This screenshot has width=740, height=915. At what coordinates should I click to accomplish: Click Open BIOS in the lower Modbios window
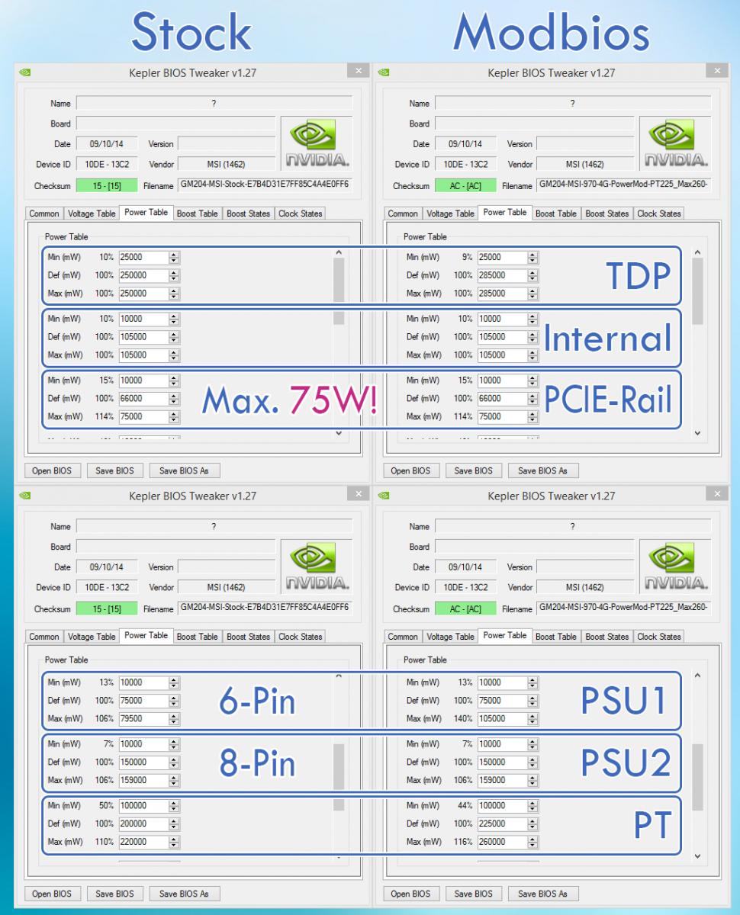click(x=410, y=894)
